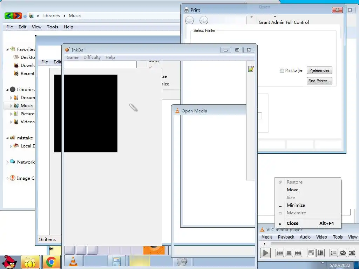Image resolution: width=359 pixels, height=269 pixels.
Task: Enable the Print to file checkbox
Action: coord(282,70)
